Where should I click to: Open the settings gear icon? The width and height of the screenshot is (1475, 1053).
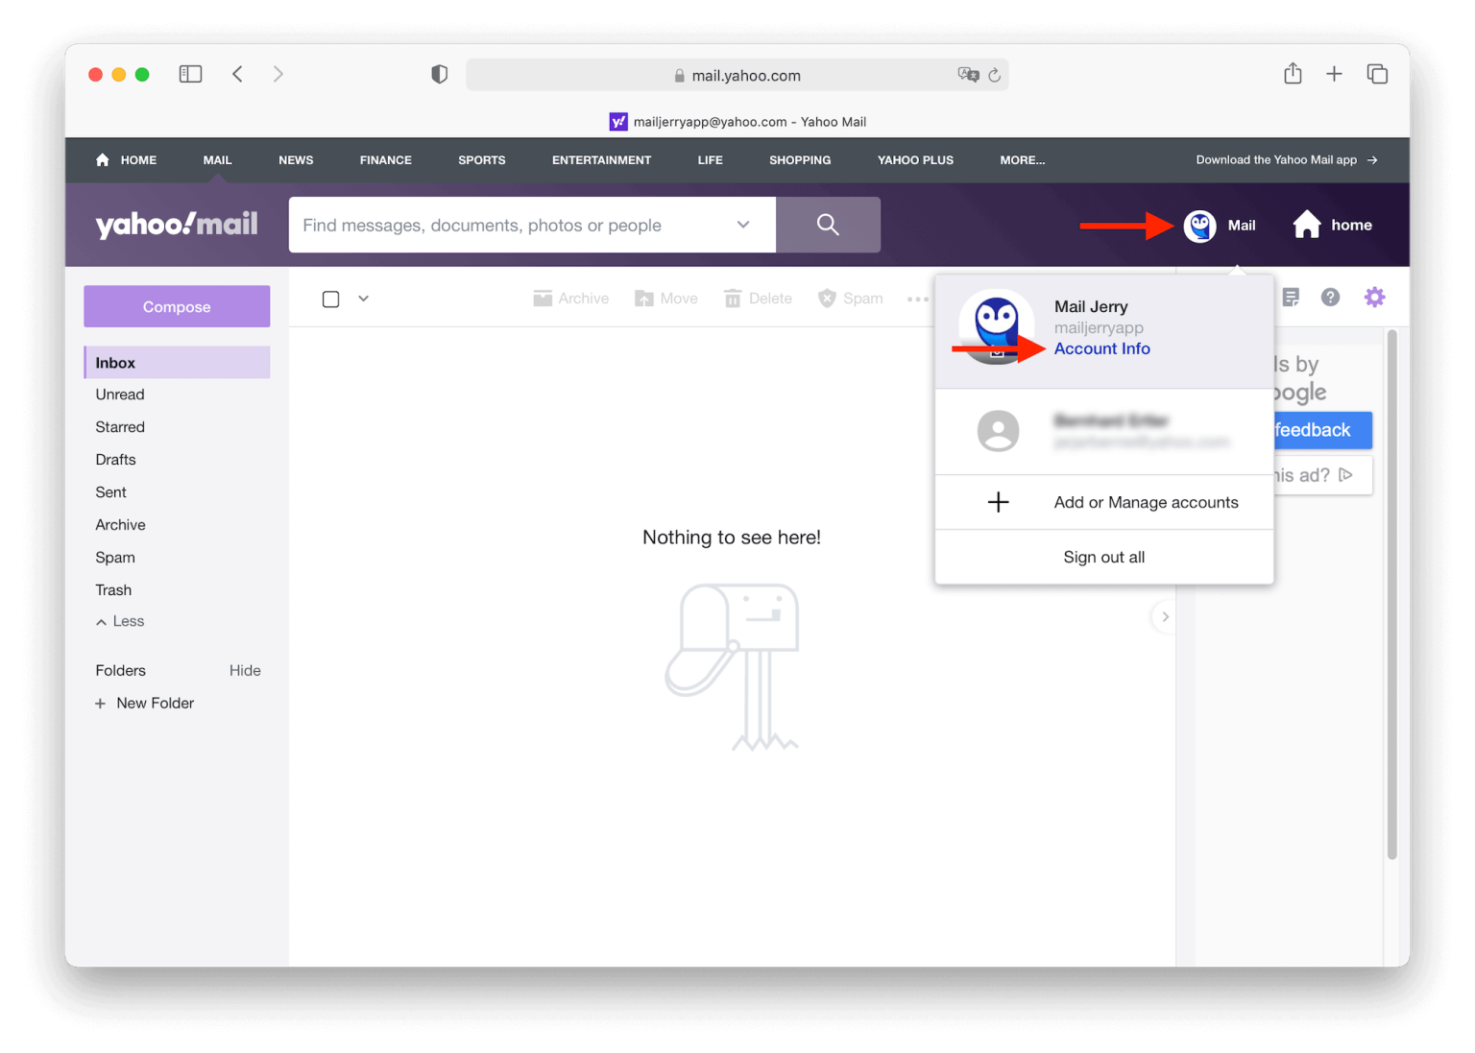tap(1375, 298)
